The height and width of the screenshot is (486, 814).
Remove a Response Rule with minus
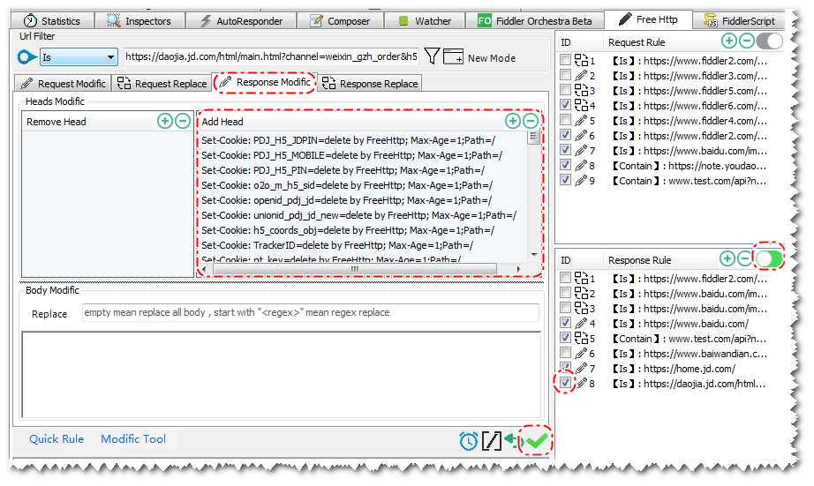745,258
